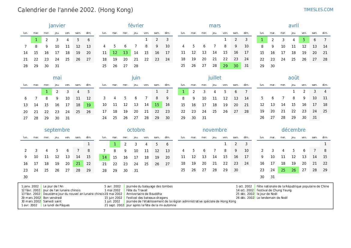Select the février month heading
The width and height of the screenshot is (351, 248).
coord(136,25)
